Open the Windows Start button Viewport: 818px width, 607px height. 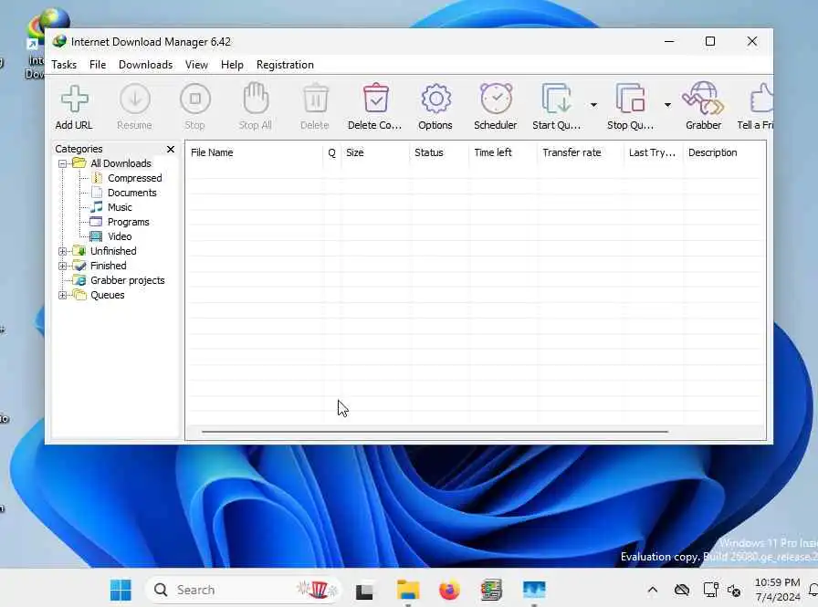121,590
